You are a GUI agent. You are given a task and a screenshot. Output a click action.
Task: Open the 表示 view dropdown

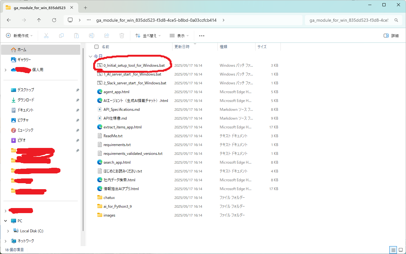pyautogui.click(x=179, y=36)
